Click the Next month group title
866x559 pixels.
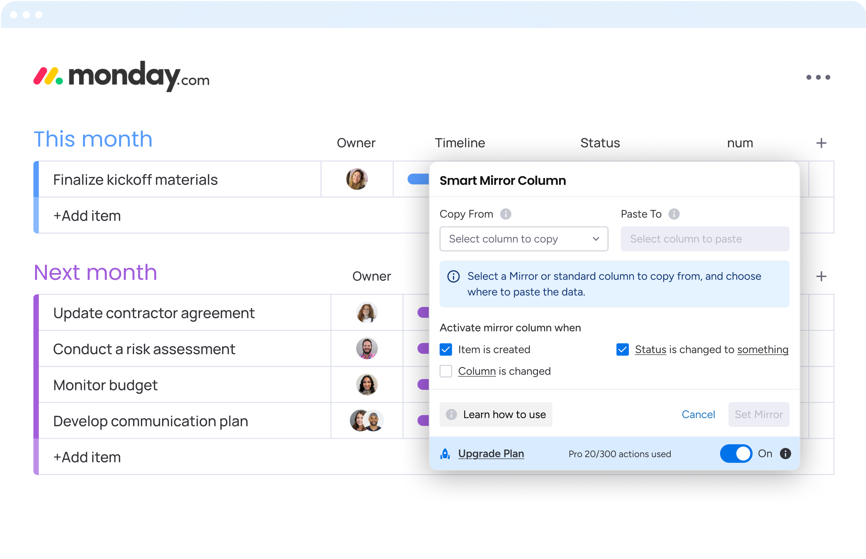tap(95, 272)
